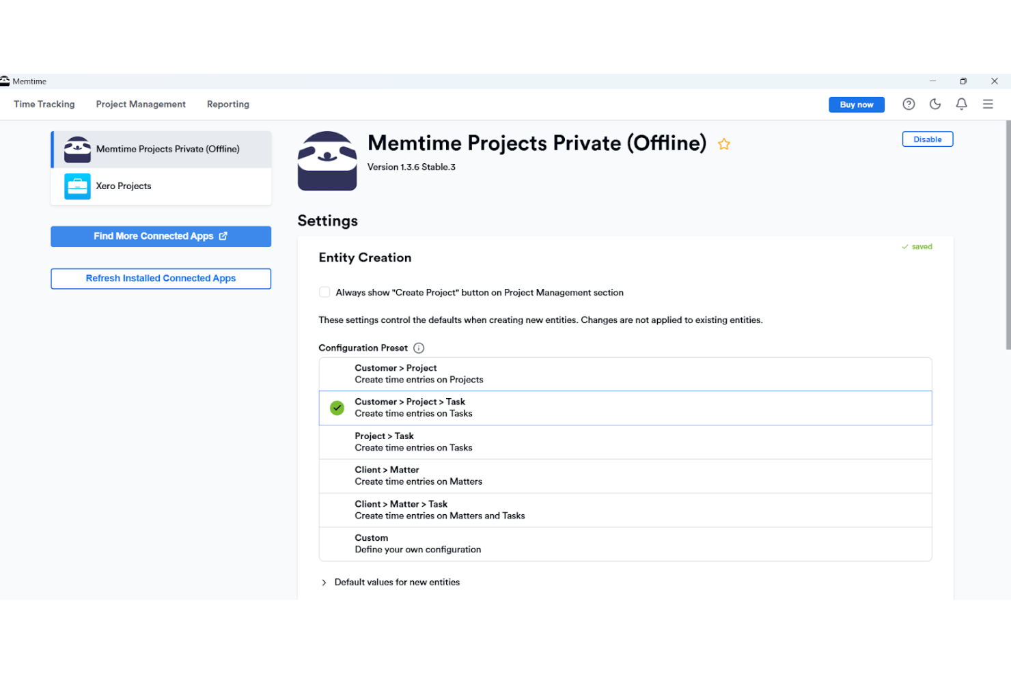Click the large Memtime app logo
The width and height of the screenshot is (1011, 674).
[x=327, y=160]
